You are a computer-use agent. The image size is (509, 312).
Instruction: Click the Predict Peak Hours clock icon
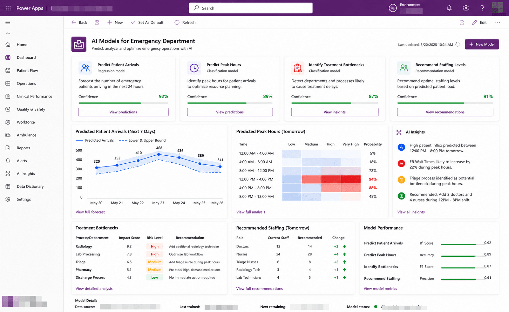tap(194, 68)
